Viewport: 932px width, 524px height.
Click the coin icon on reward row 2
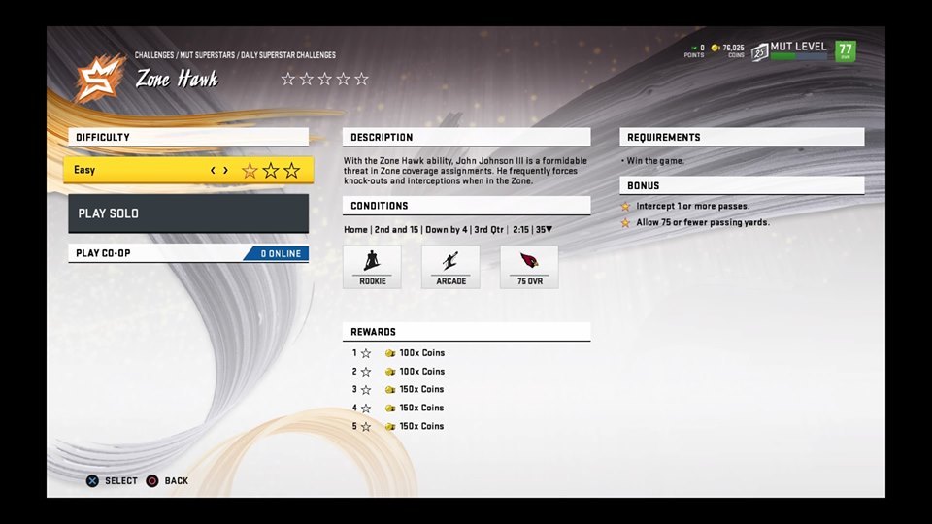pyautogui.click(x=390, y=372)
